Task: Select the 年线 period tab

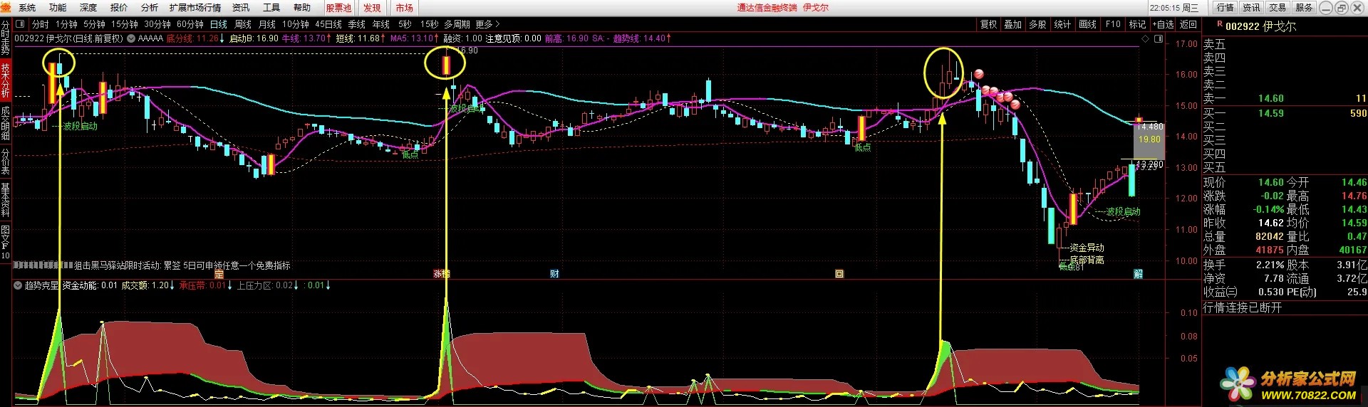Action: point(381,24)
